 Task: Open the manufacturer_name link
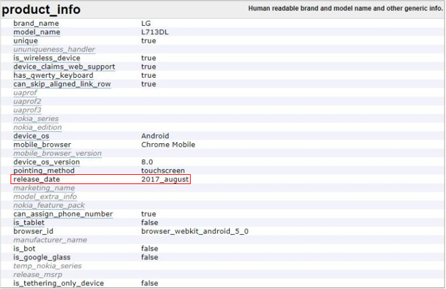[x=50, y=240]
